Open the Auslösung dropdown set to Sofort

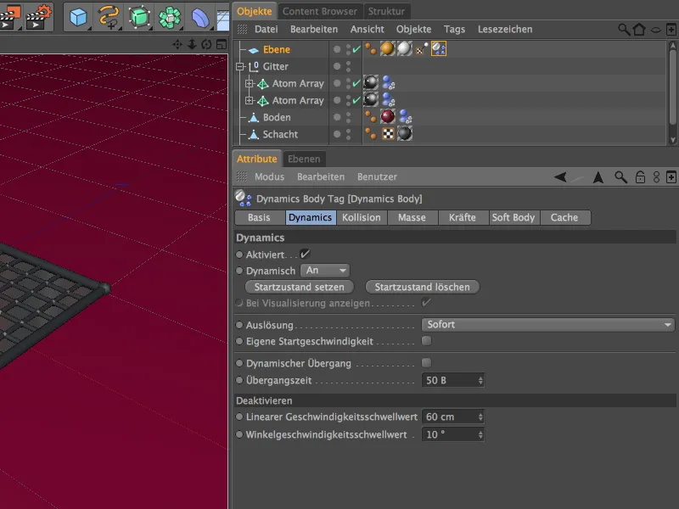[x=548, y=325]
